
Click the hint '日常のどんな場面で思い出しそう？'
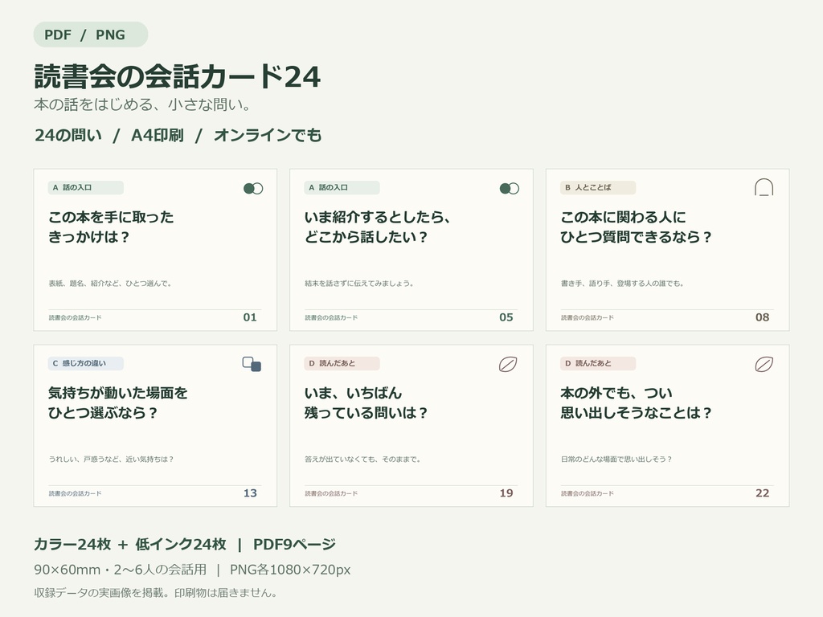(x=616, y=459)
